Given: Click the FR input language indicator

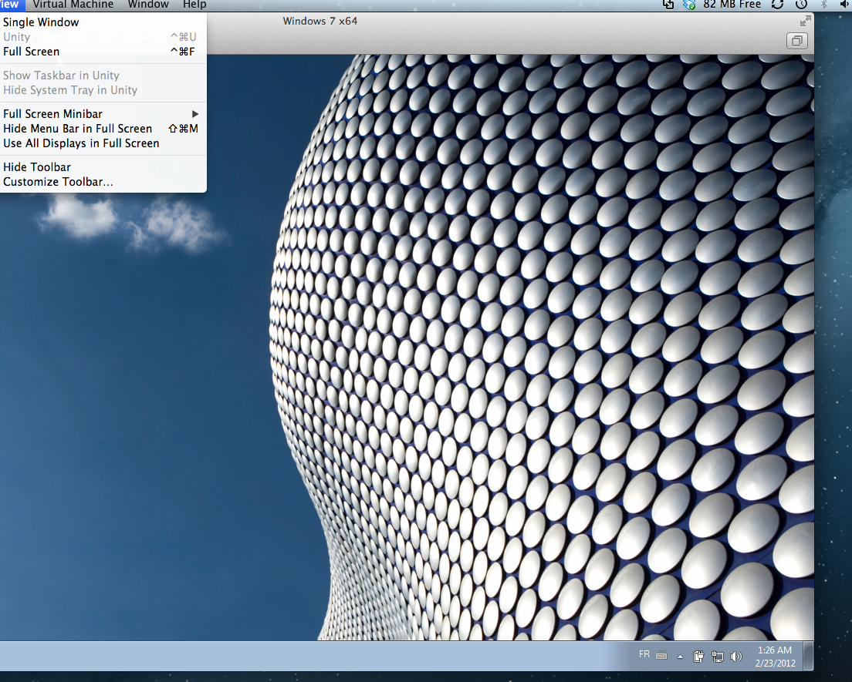Looking at the screenshot, I should (x=644, y=654).
